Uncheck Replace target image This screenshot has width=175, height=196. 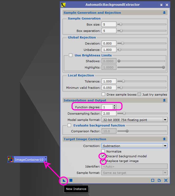pyautogui.click(x=103, y=161)
